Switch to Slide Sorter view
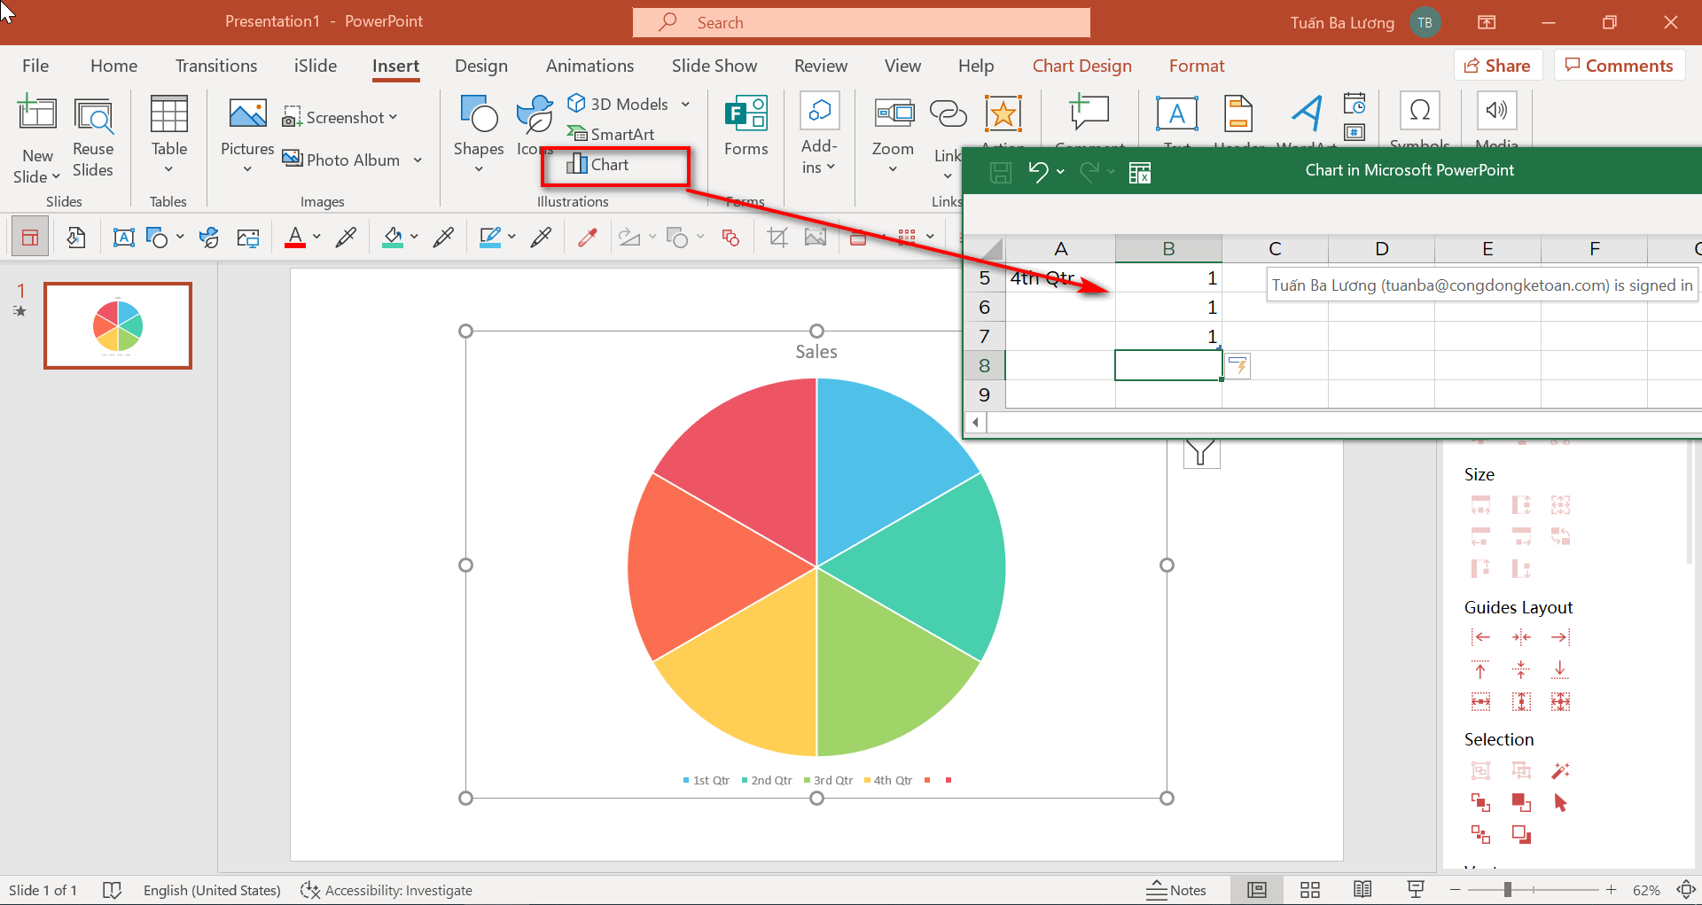This screenshot has width=1702, height=905. point(1310,890)
